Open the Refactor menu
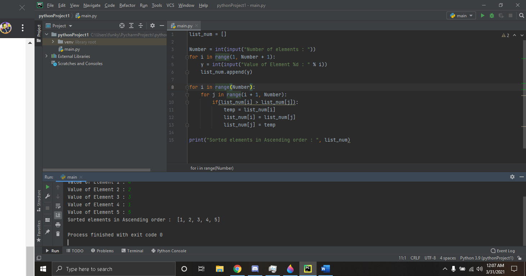This screenshot has height=276, width=526. [x=127, y=5]
